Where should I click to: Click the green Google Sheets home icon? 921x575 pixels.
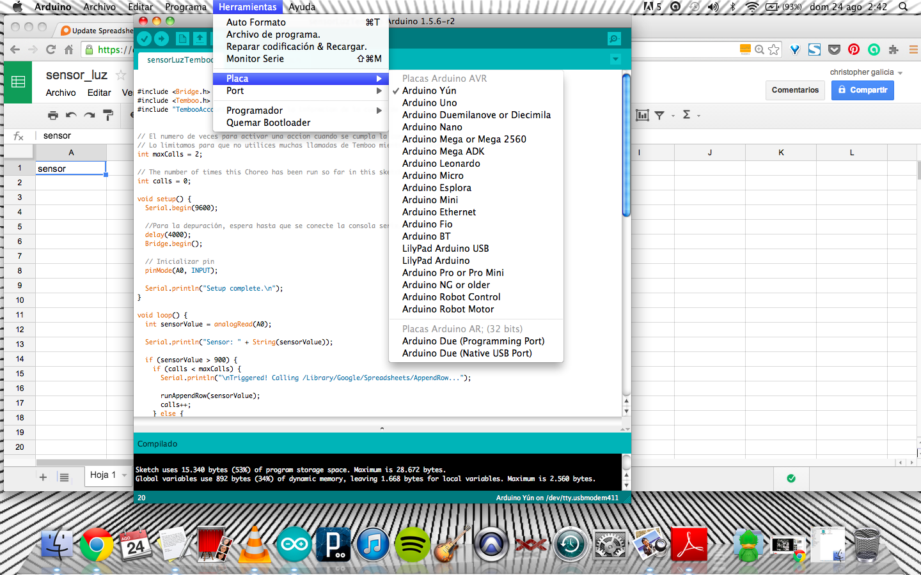pyautogui.click(x=18, y=82)
